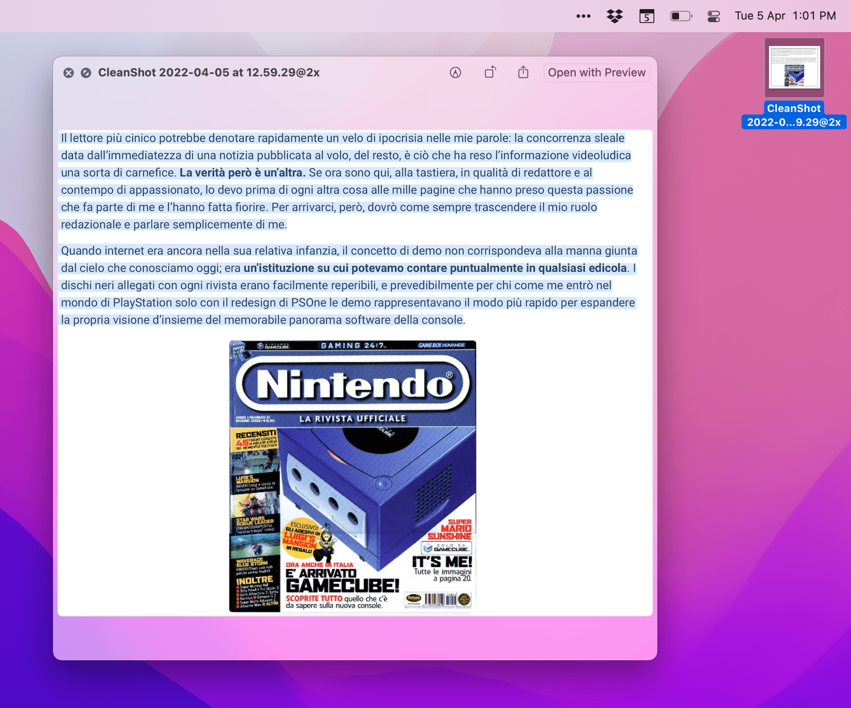Viewport: 851px width, 708px height.
Task: Close the Quick Look window
Action: (x=69, y=73)
